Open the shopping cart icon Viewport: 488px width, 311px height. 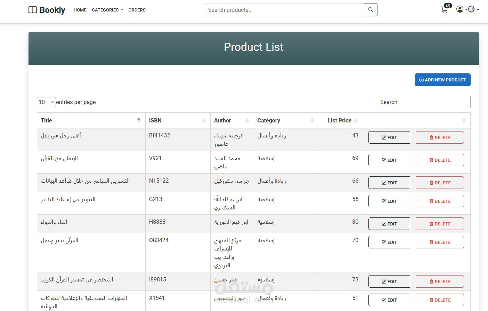tap(445, 9)
